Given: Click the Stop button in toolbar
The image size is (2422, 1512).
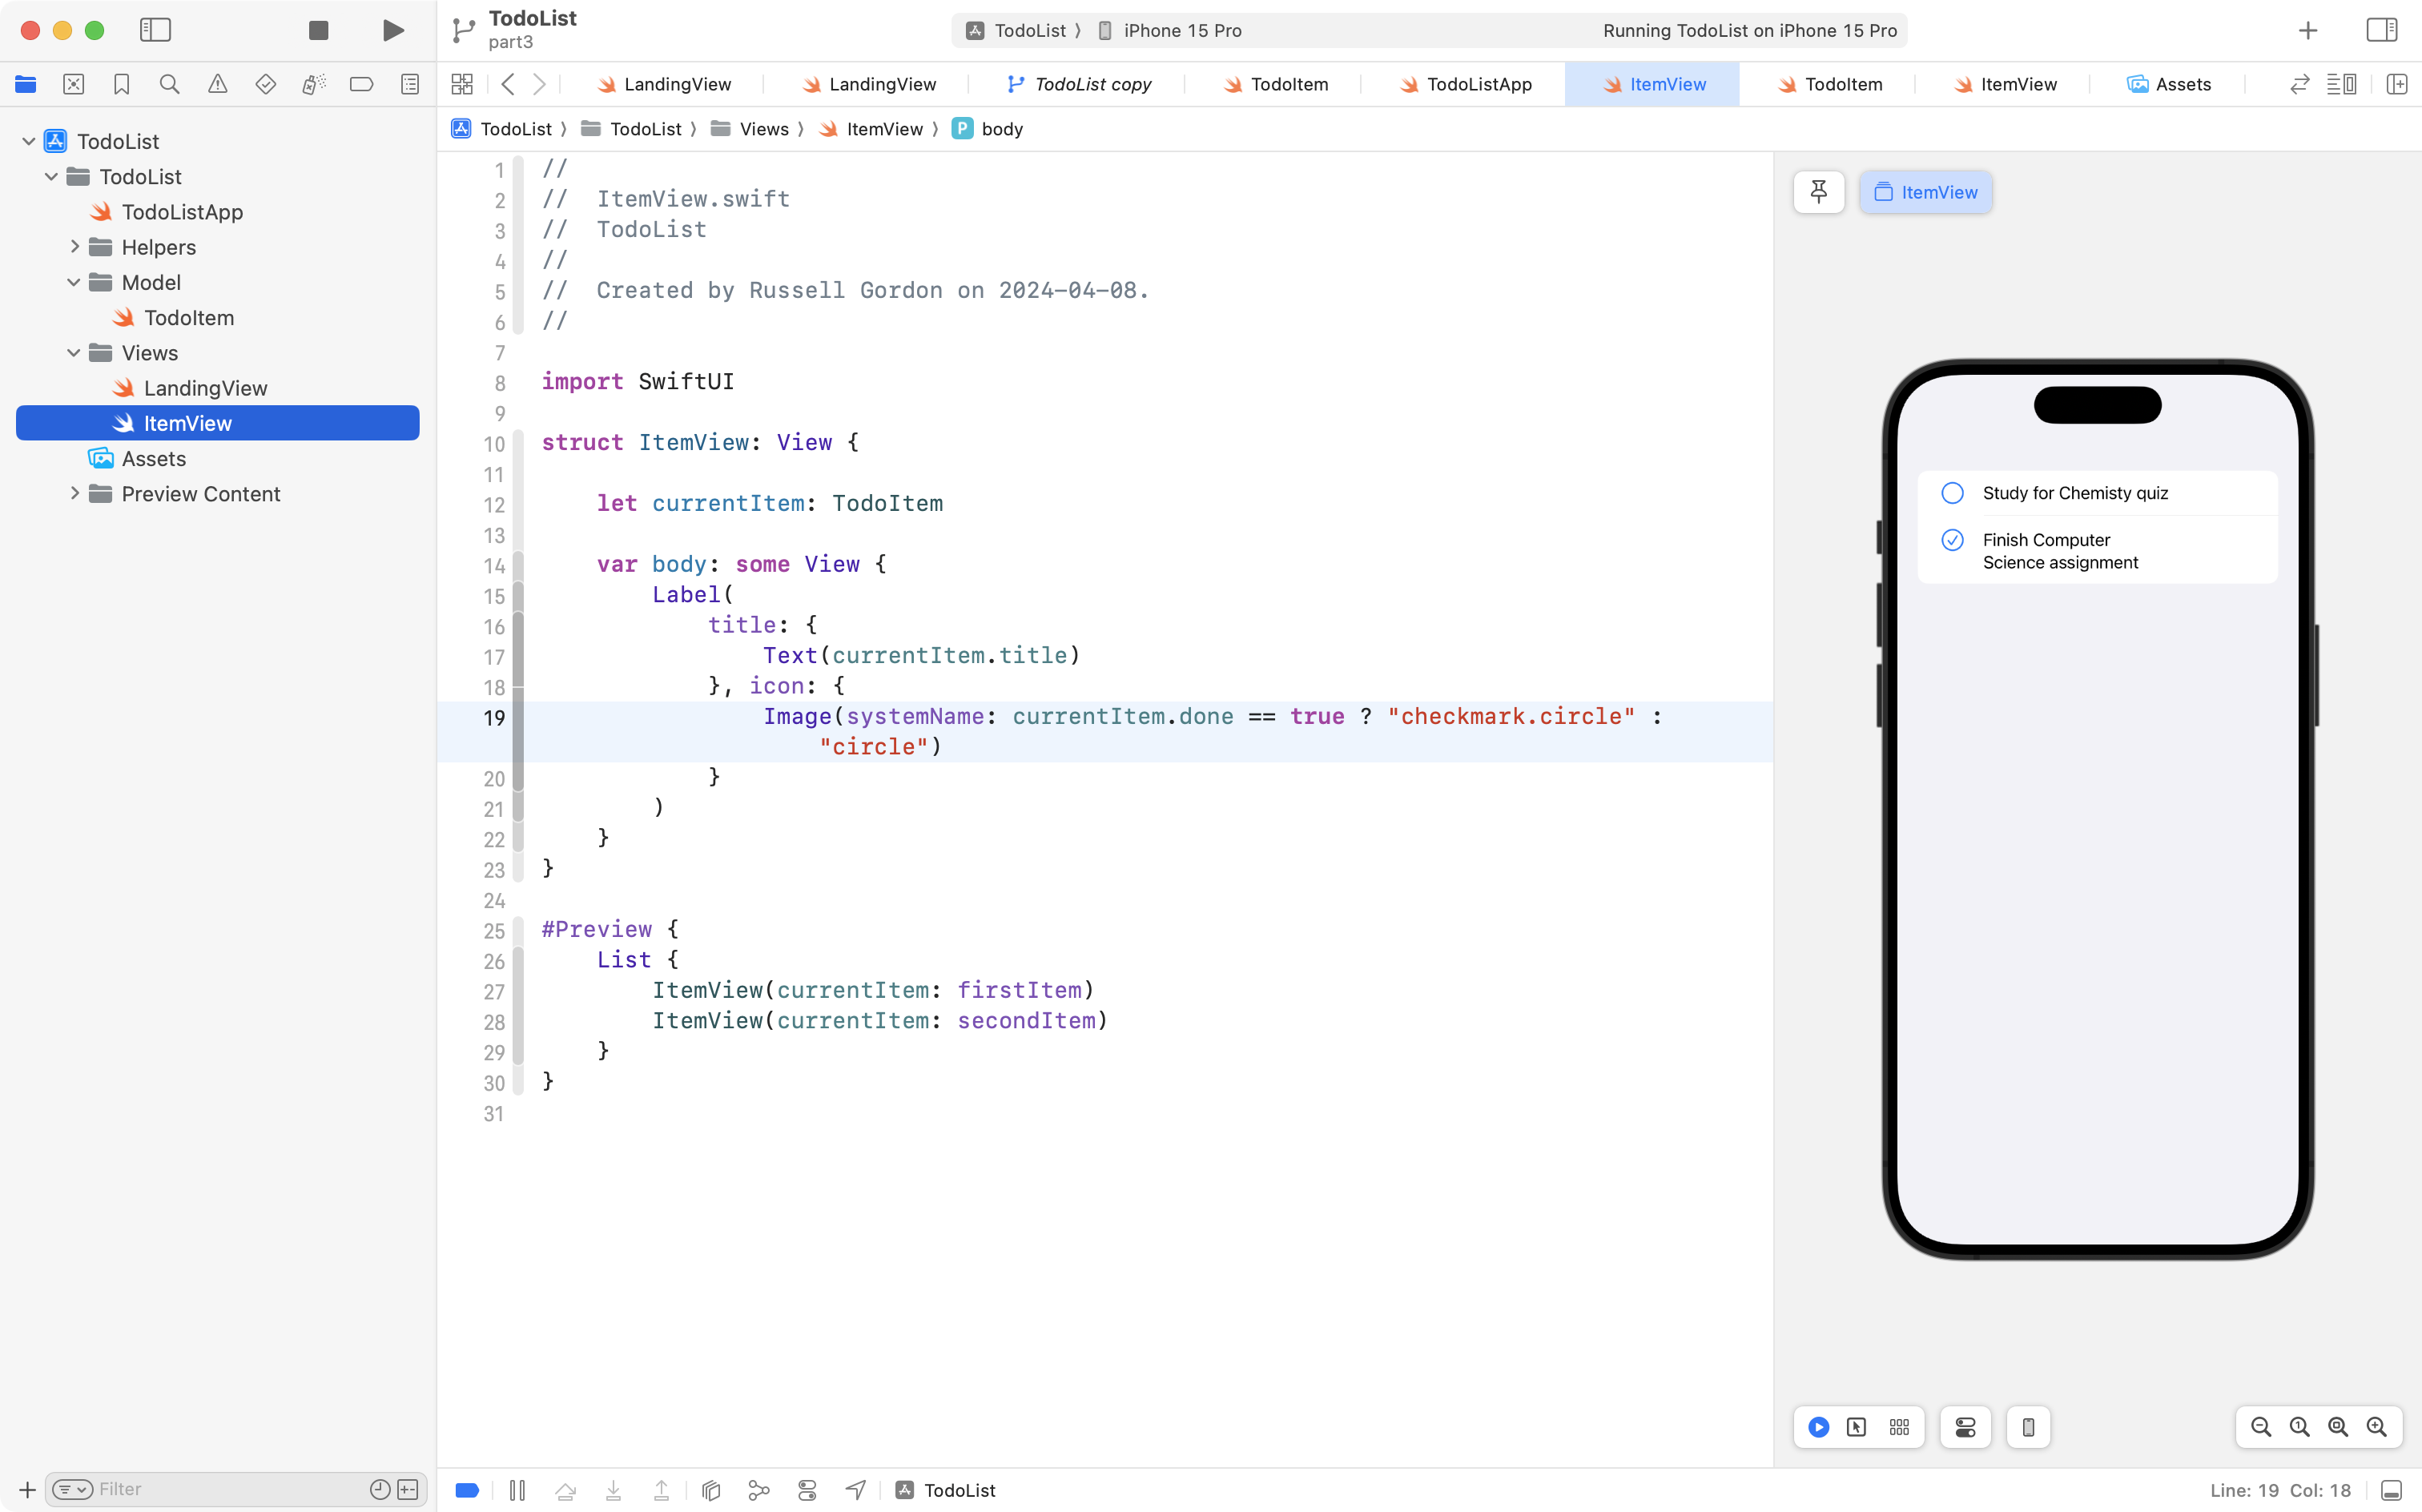Looking at the screenshot, I should [x=318, y=30].
